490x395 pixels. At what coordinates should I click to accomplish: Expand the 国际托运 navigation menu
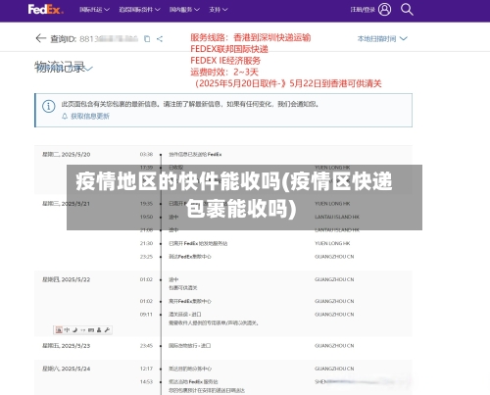[x=94, y=10]
